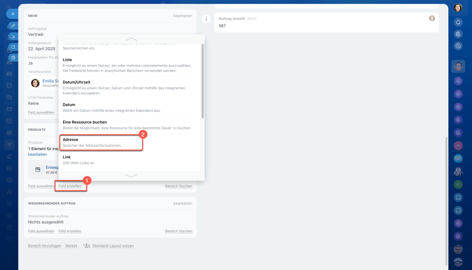The image size is (472, 270).
Task: Open the shopping cart icon in left sidebar
Action: (9, 203)
